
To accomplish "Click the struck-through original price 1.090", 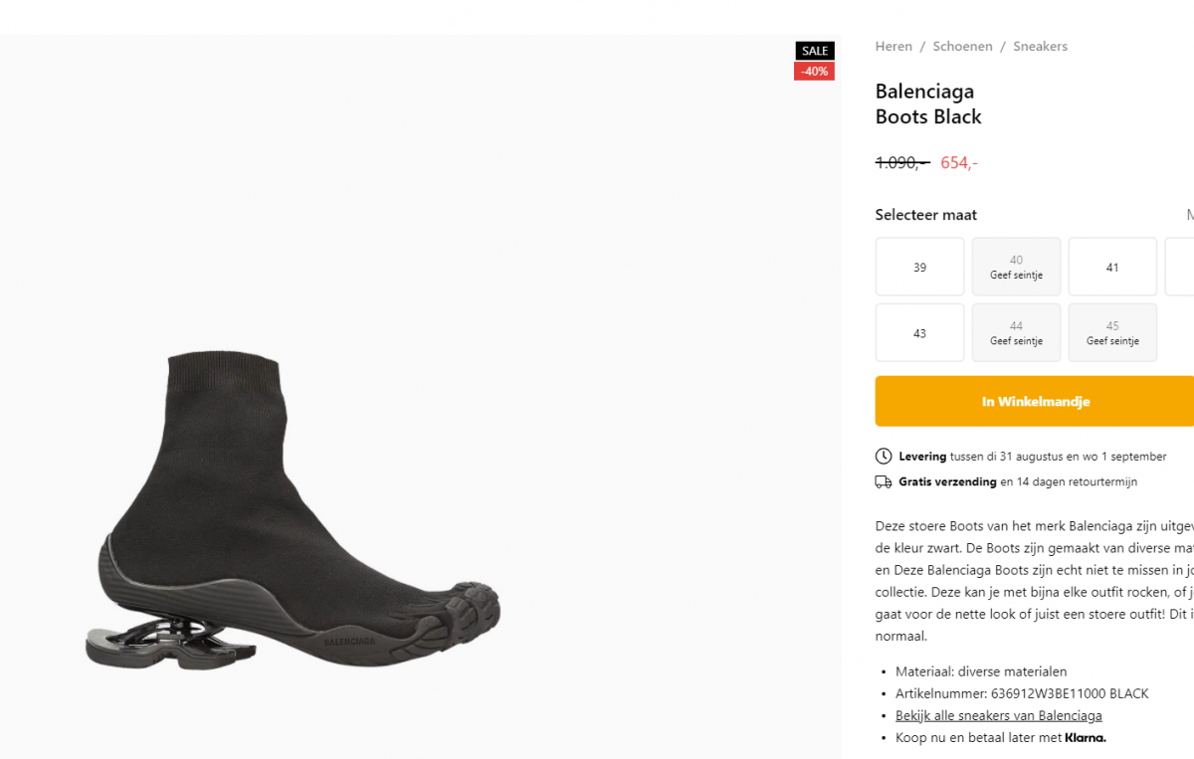I will (x=901, y=163).
